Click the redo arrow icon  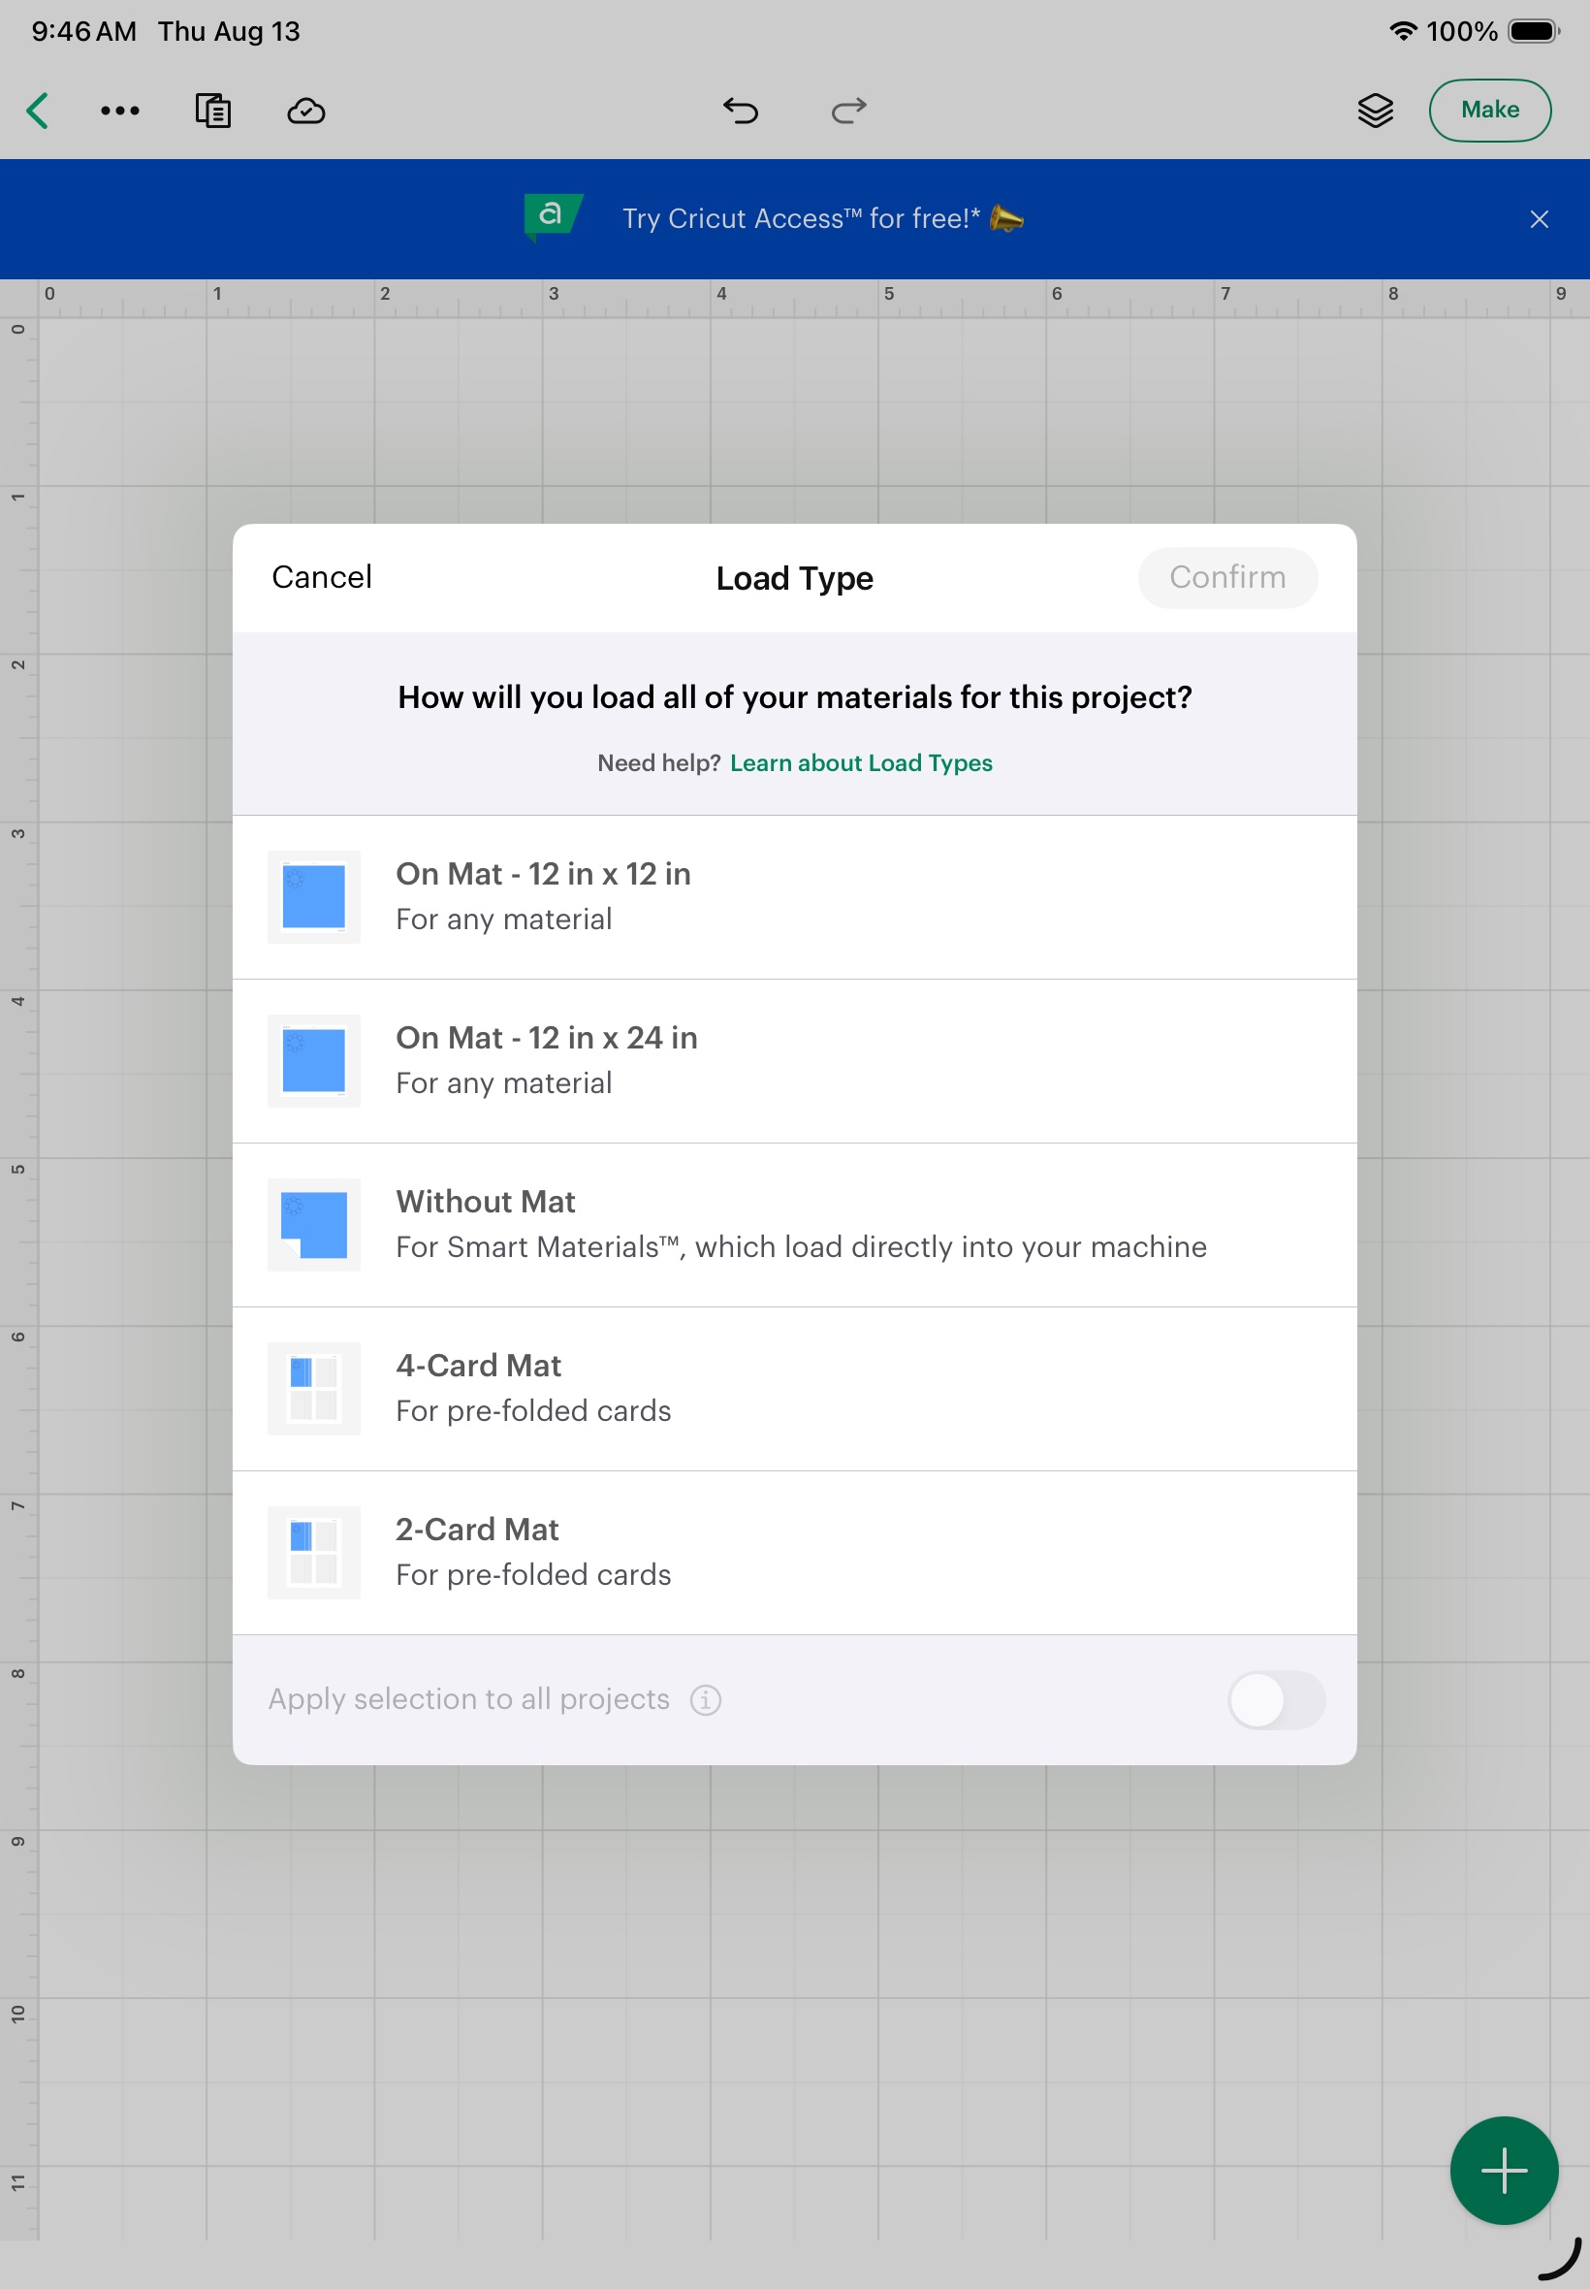(848, 111)
